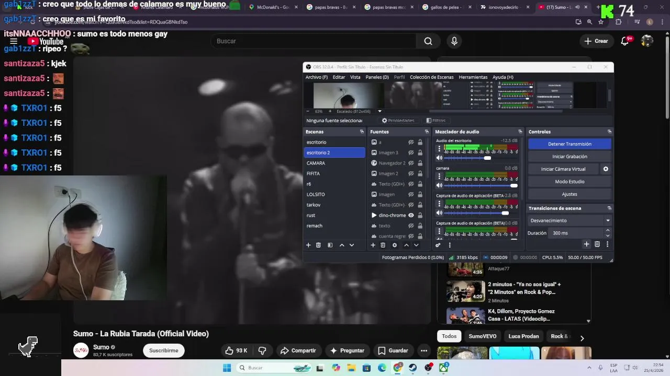Open Editar menu in OBS

pyautogui.click(x=339, y=77)
